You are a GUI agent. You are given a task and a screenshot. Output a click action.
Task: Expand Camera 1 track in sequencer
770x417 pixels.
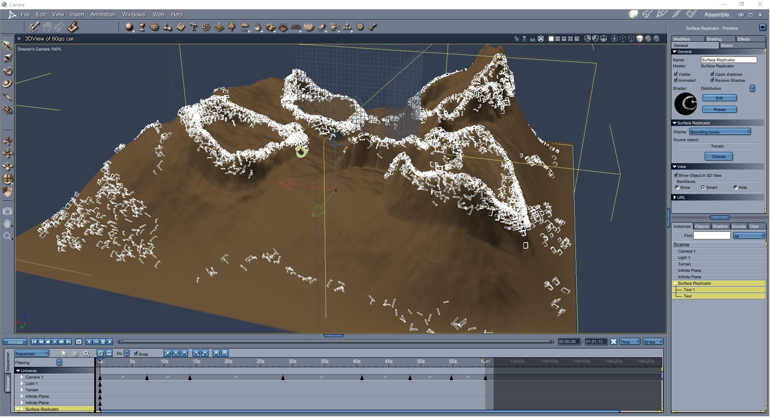point(22,377)
